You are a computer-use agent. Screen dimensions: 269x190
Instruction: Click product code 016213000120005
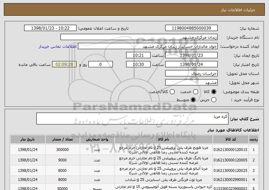[231, 160]
